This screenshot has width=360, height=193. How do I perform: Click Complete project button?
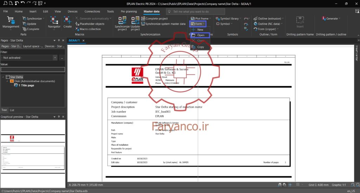(x=155, y=19)
